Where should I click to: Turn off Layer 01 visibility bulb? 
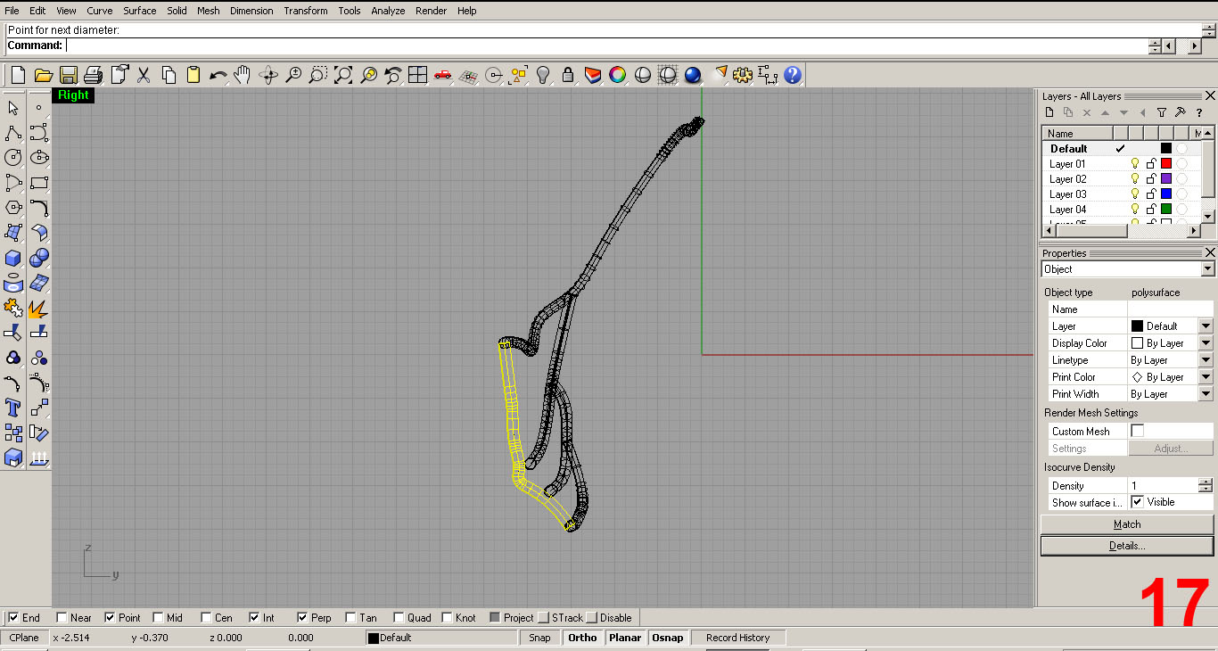[1135, 164]
